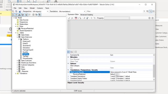Click the Model root node icon
The height and width of the screenshot is (94, 168).
pyautogui.click(x=16, y=18)
